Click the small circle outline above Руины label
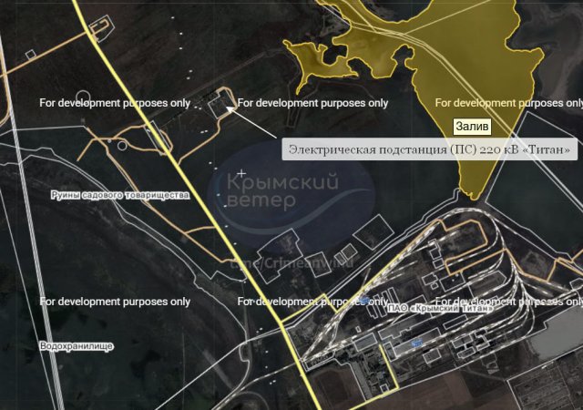 point(122,144)
